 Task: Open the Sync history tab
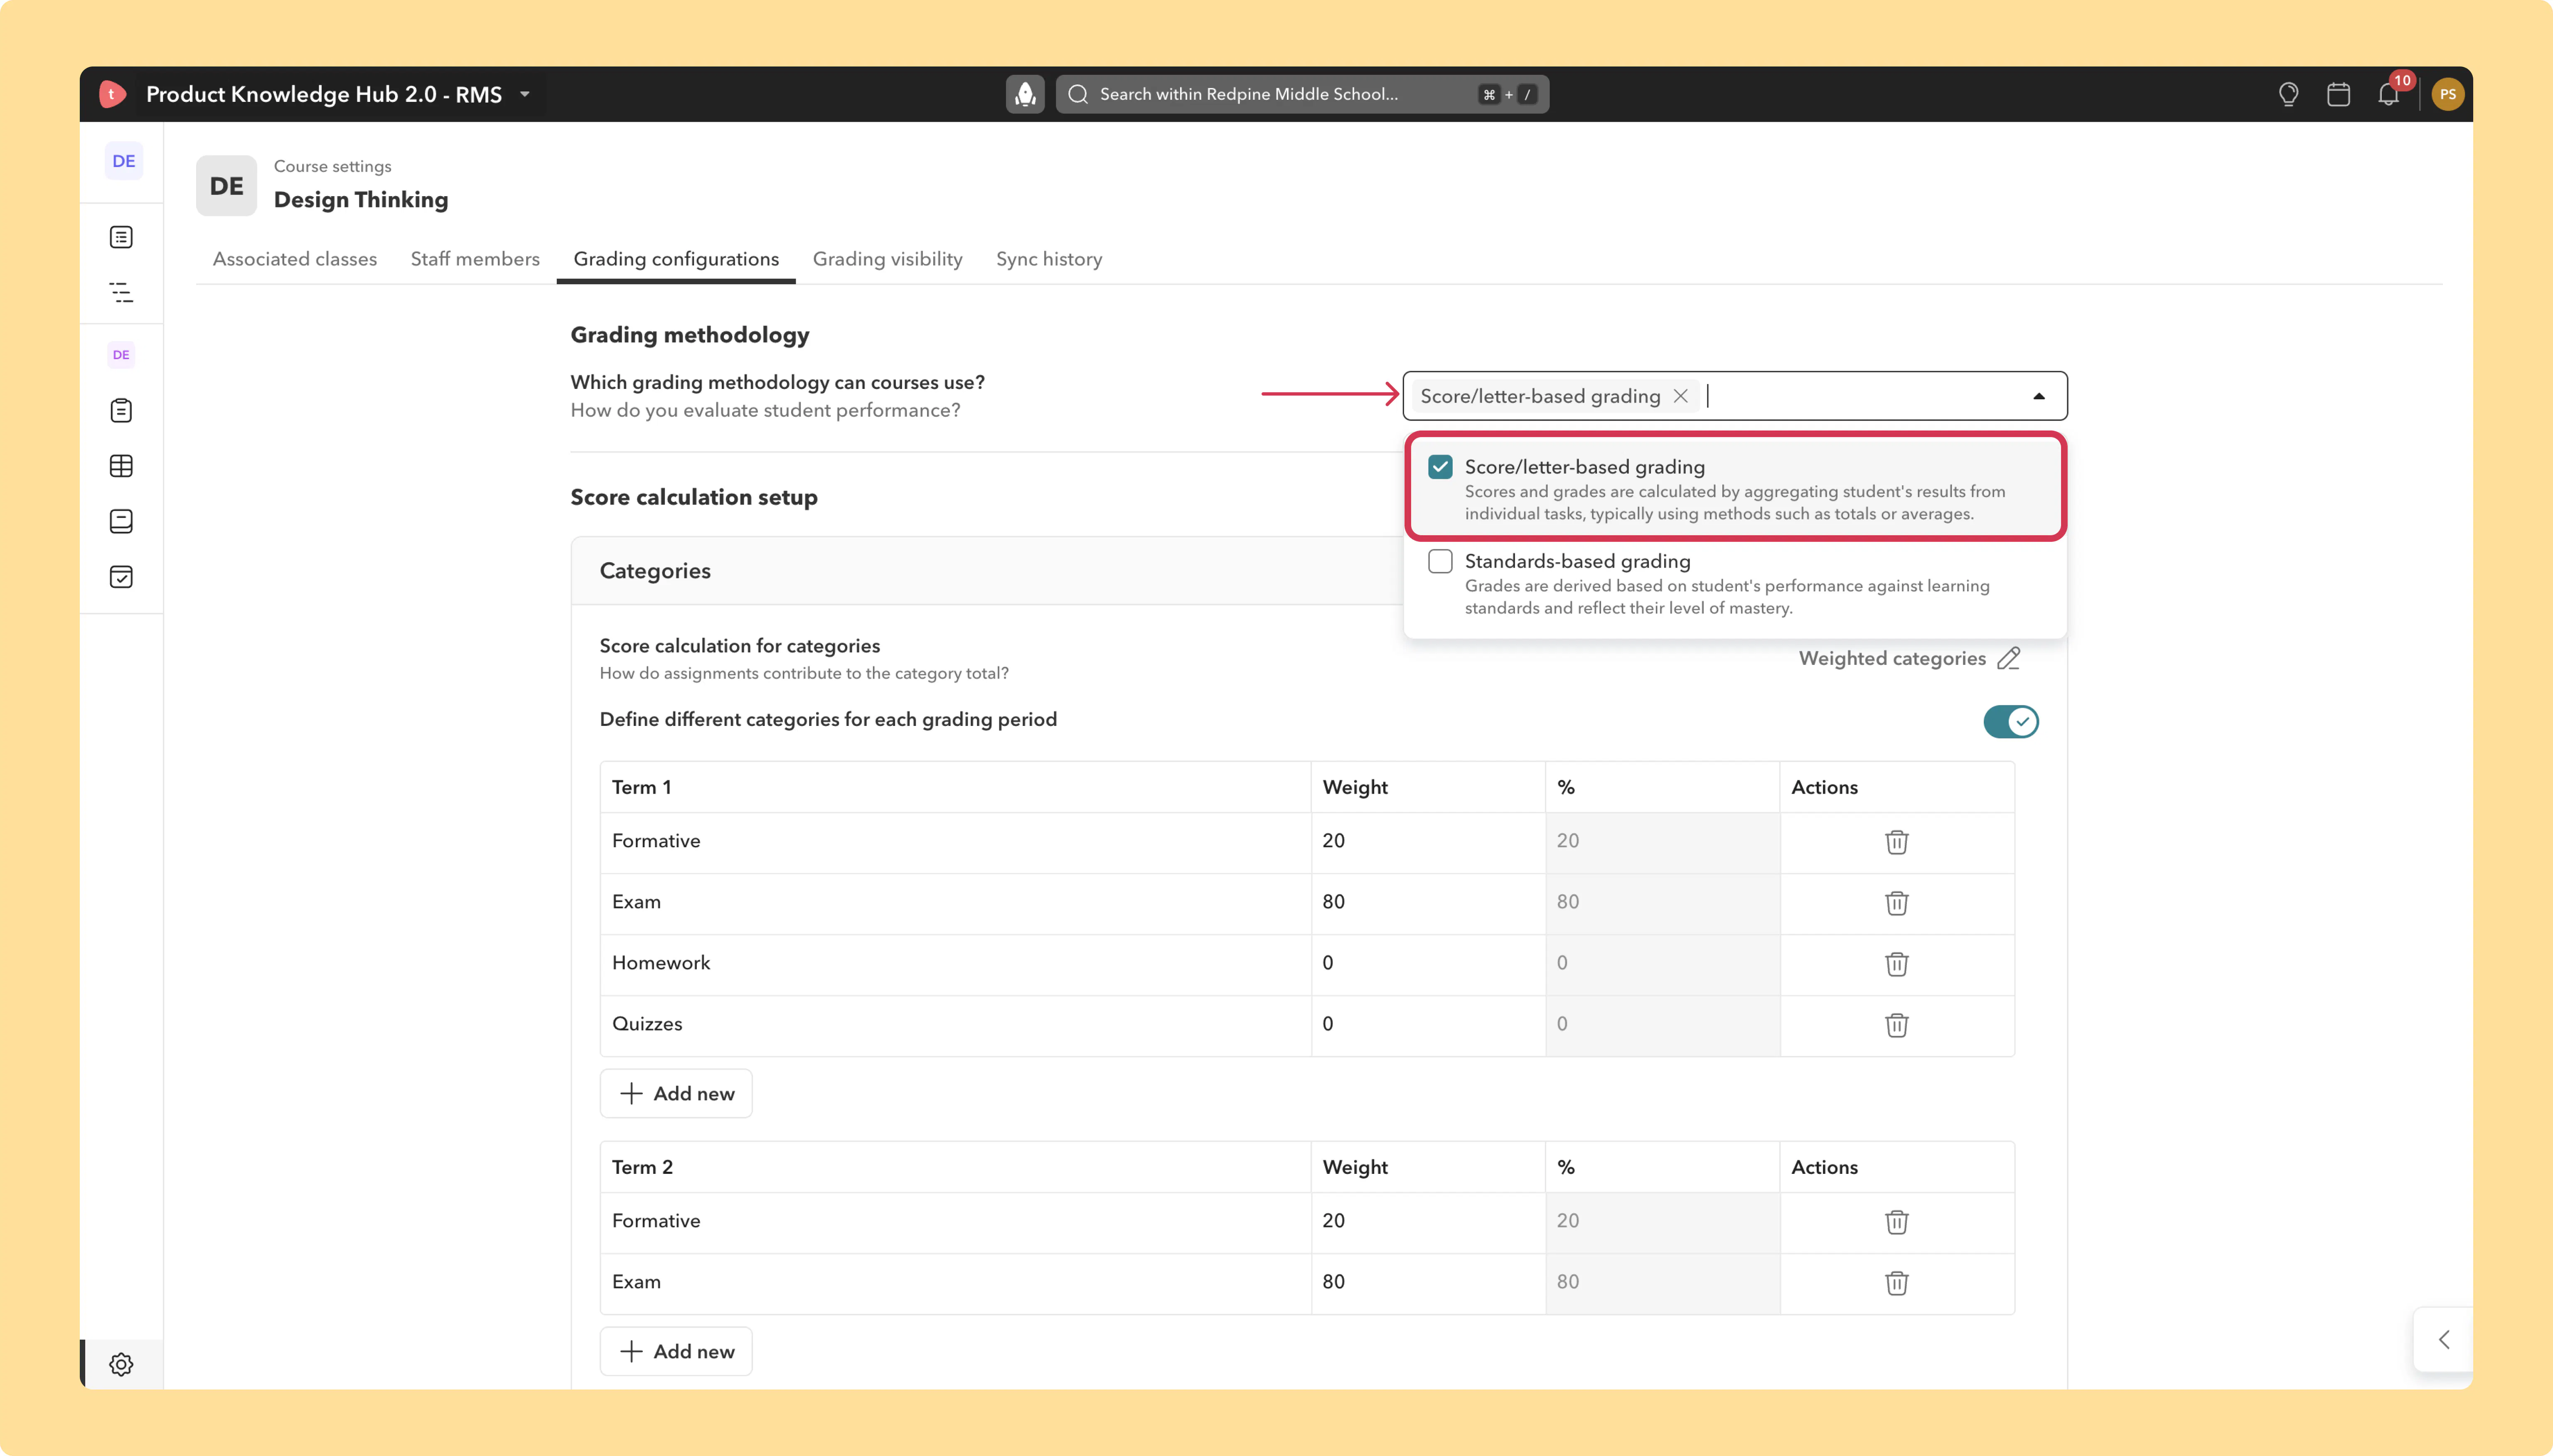(1049, 259)
